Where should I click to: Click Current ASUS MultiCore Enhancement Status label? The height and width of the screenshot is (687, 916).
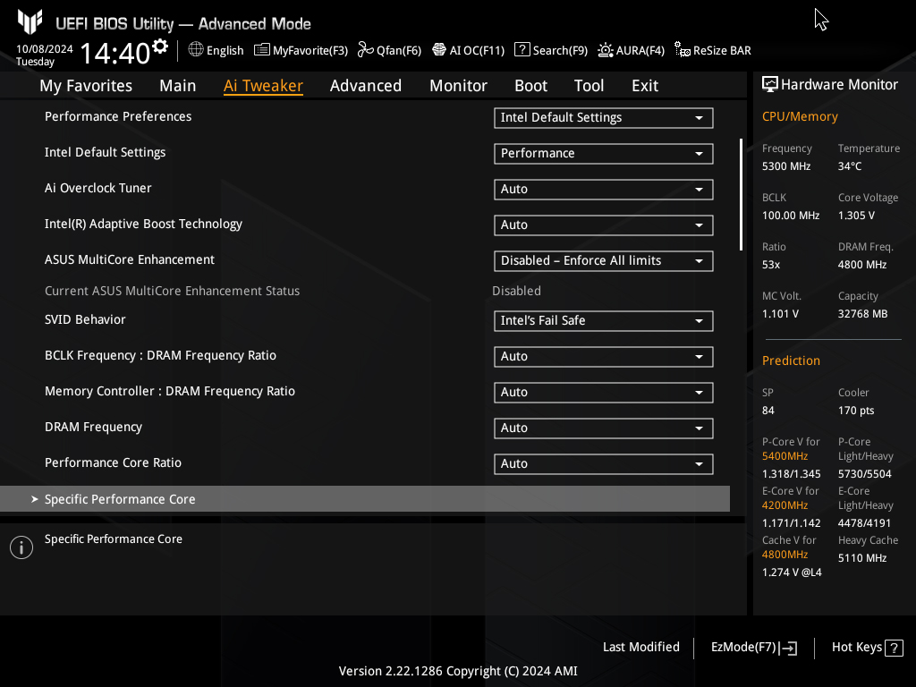tap(173, 291)
